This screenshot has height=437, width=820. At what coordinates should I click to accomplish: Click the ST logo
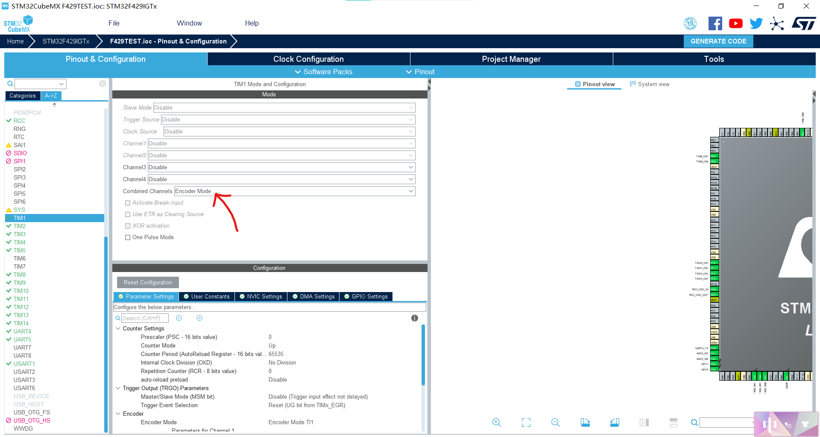804,23
